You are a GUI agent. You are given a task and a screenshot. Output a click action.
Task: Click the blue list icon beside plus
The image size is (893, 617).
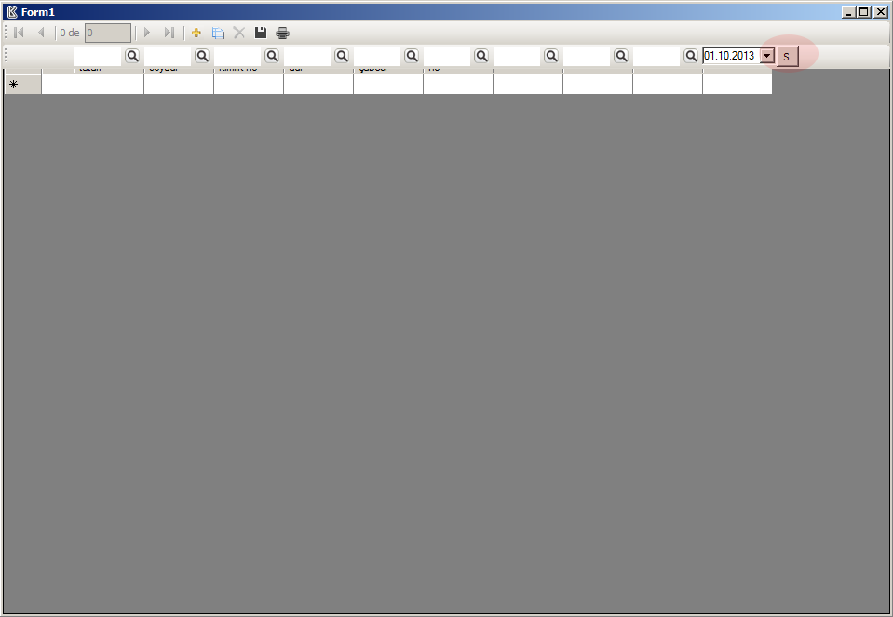[218, 33]
